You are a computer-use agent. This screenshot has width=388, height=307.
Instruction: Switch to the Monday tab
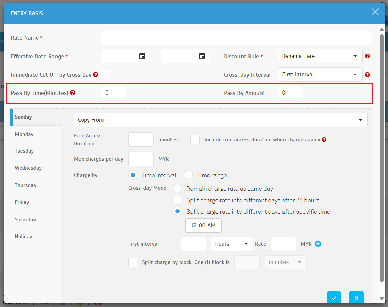24,134
